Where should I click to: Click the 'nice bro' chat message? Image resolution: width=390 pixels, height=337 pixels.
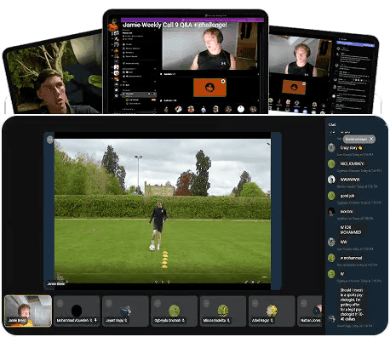347,211
